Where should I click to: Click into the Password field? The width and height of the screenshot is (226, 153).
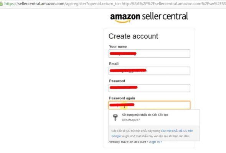point(149,88)
